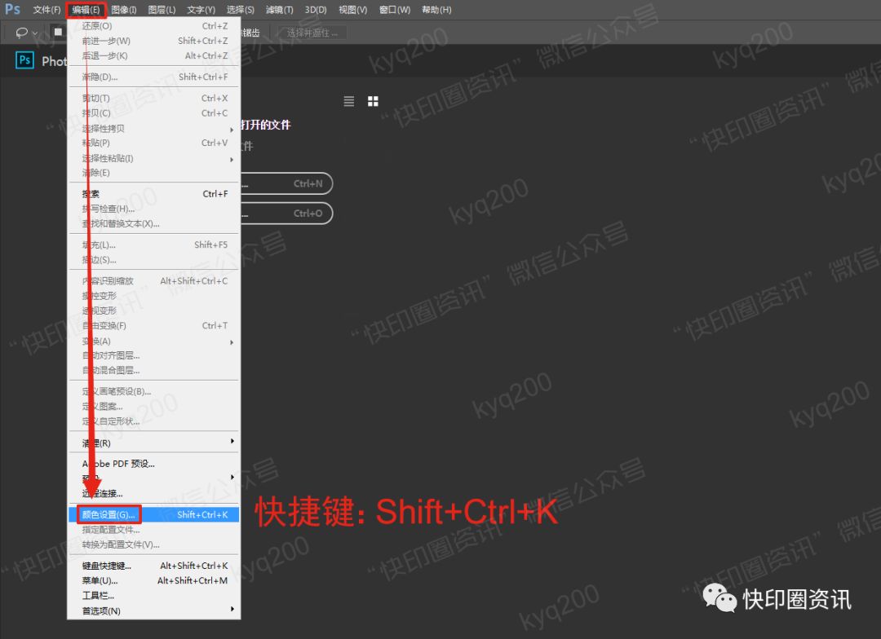This screenshot has height=639, width=881.
Task: Open the 文字(Y) menu
Action: point(201,10)
